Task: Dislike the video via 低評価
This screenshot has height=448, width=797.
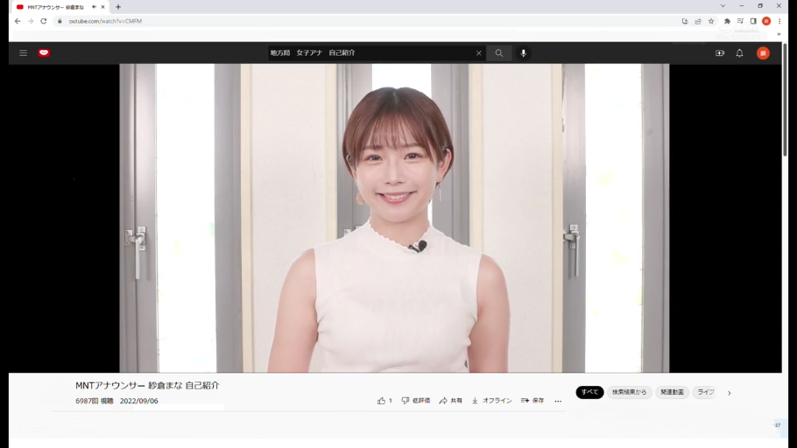Action: click(415, 401)
